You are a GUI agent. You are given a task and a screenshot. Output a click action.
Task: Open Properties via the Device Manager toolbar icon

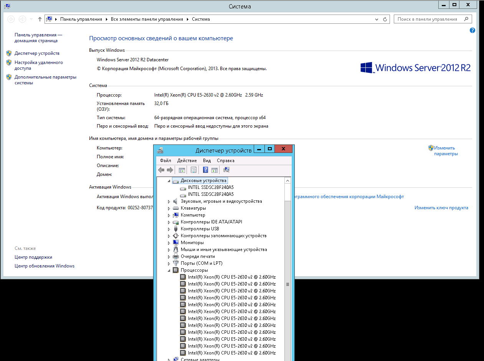tap(194, 170)
